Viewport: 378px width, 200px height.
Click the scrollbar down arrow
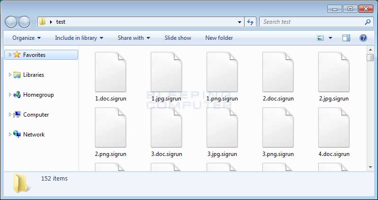click(370, 167)
